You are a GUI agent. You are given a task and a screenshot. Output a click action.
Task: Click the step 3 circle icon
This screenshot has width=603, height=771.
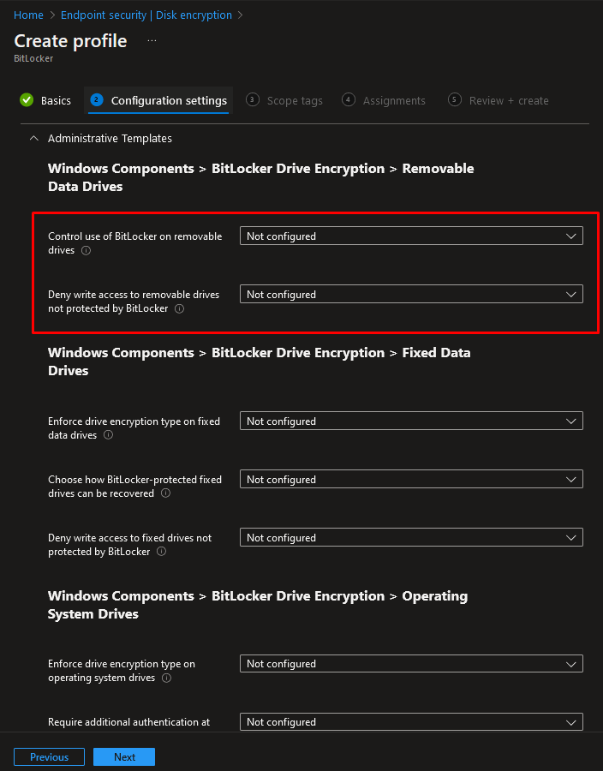coord(252,100)
